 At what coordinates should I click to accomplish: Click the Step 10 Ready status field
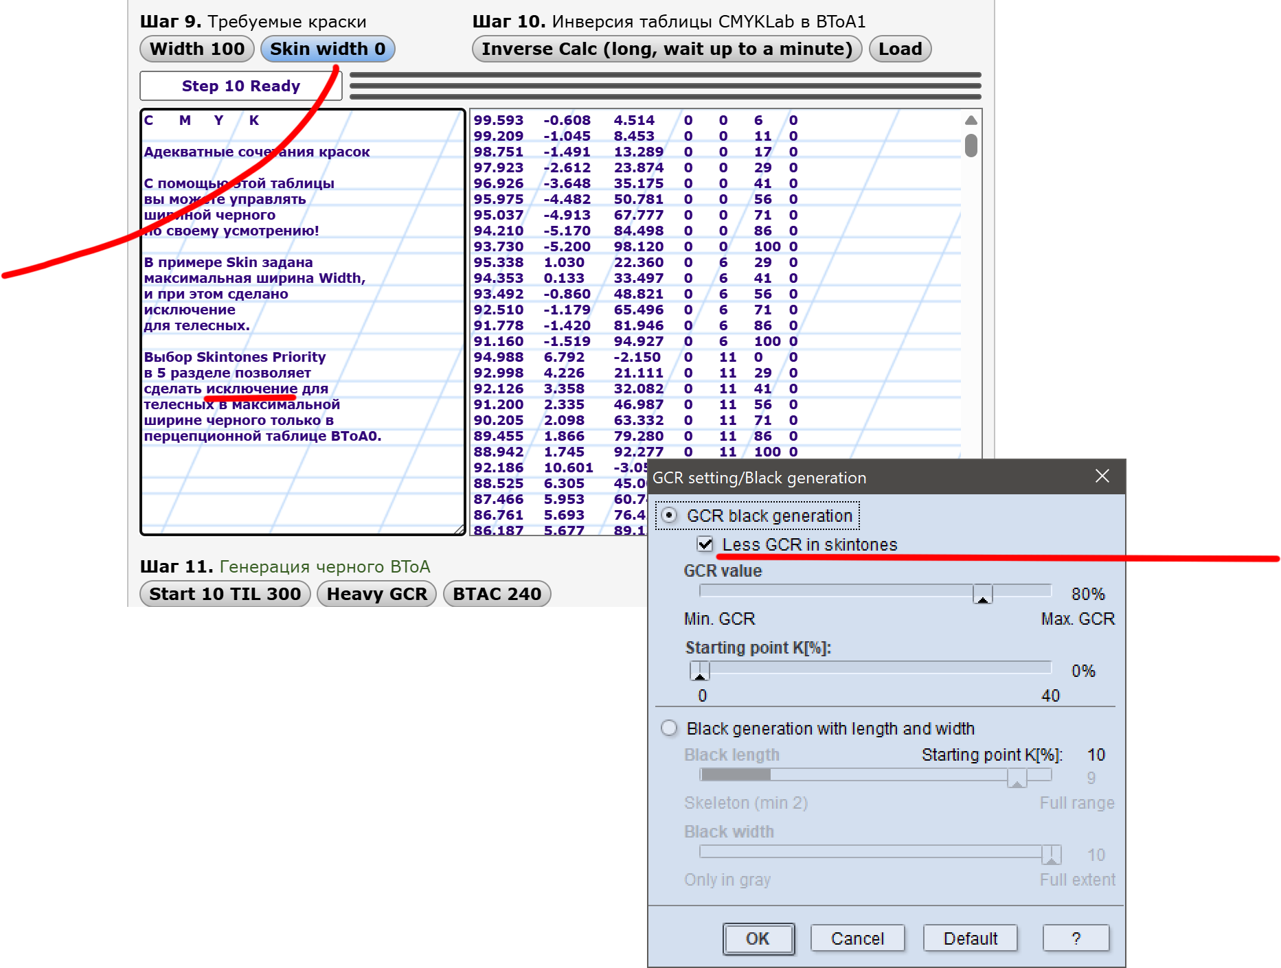click(241, 87)
